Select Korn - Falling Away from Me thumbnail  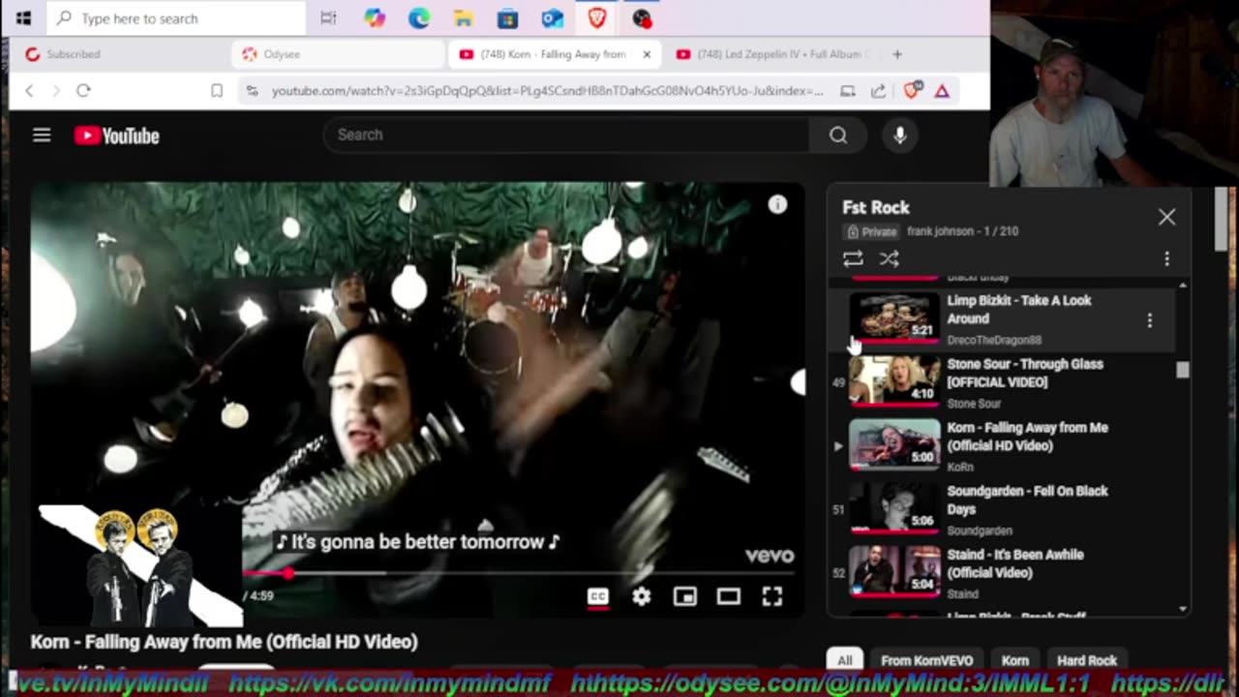pos(894,444)
